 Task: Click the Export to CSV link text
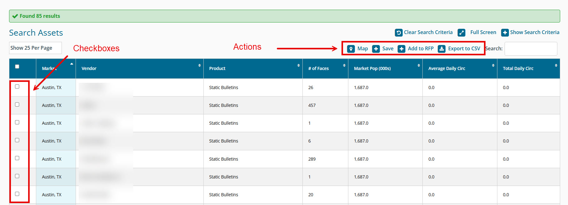point(464,48)
